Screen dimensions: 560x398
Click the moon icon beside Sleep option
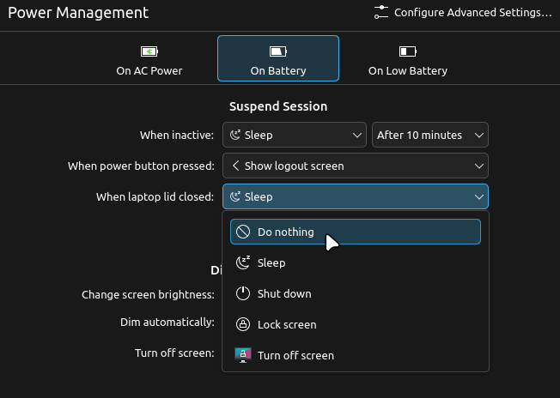243,262
